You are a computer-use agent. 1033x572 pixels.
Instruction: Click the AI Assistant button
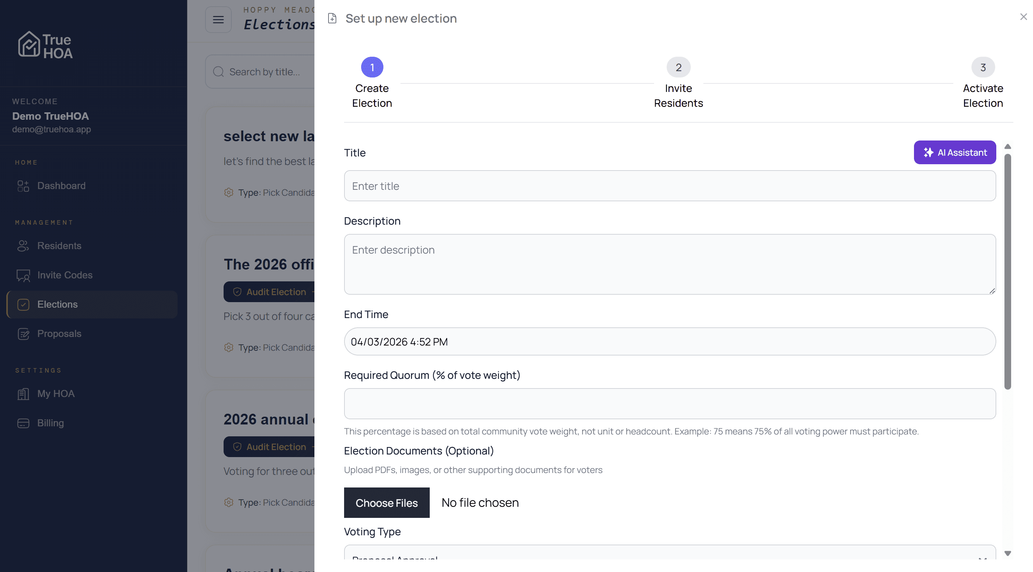(954, 152)
